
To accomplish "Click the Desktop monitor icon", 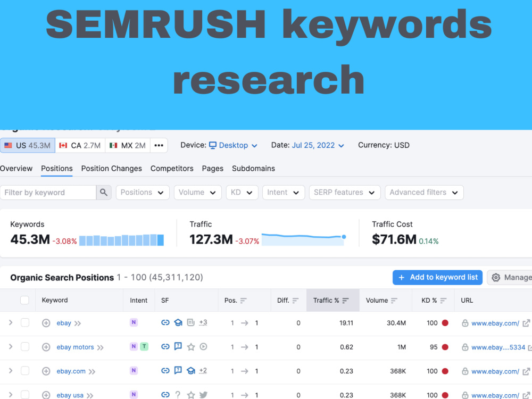I will coord(213,145).
